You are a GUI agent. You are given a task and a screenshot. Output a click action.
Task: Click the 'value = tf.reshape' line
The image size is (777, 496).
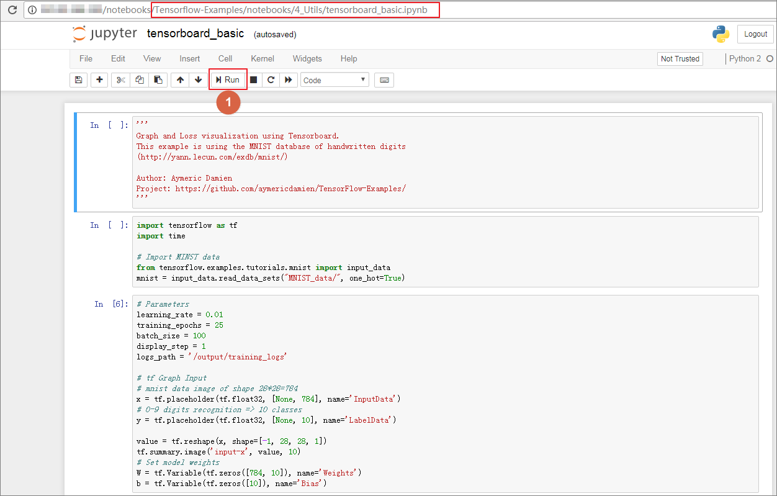231,441
